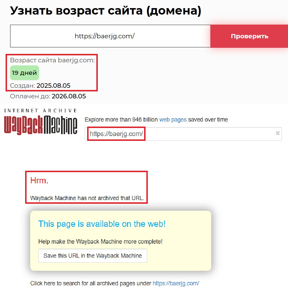
Task: Clear the Wayback search field using the X icon
Action: tap(278, 134)
